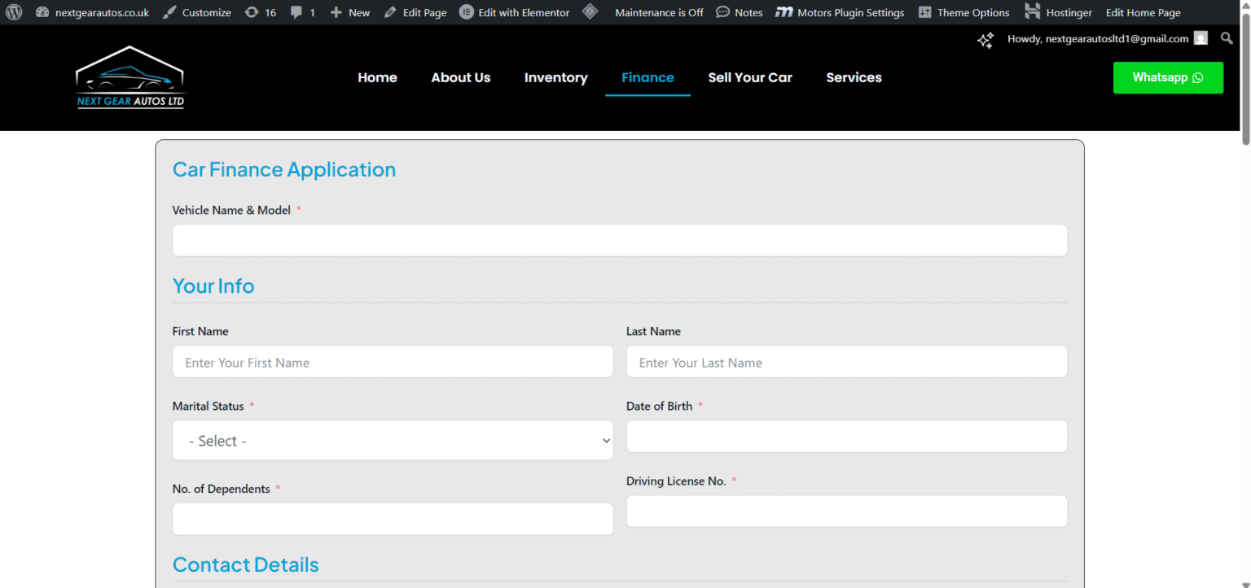1251x588 pixels.
Task: Open the WordPress logo menu
Action: coord(14,12)
